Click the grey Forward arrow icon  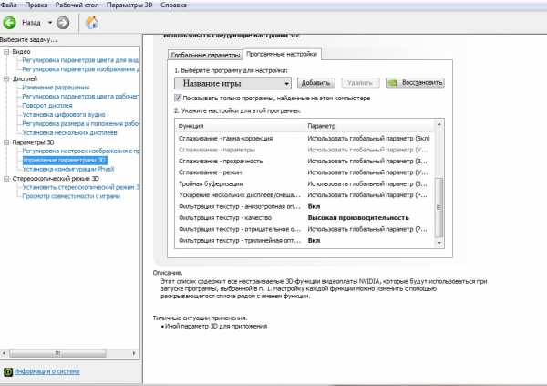point(63,23)
